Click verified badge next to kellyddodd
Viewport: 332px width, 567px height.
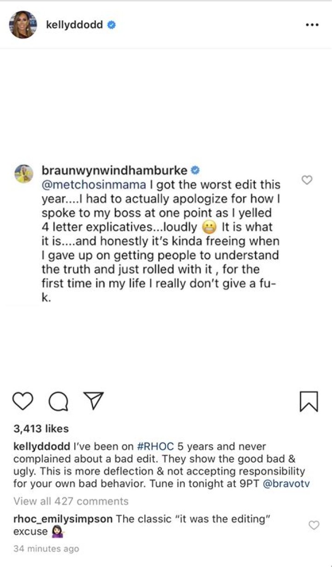click(111, 25)
